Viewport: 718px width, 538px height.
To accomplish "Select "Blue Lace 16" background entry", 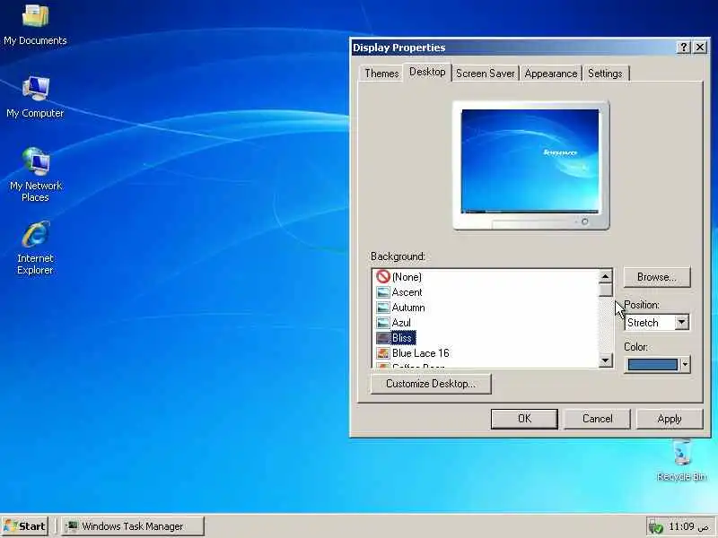I will (420, 352).
